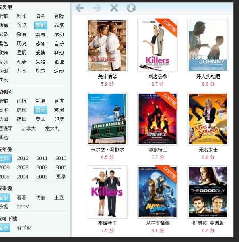This screenshot has width=239, height=242.
Task: Filter by 爱情 genre
Action: [41, 53]
